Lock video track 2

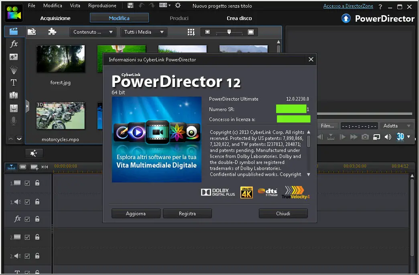click(37, 237)
